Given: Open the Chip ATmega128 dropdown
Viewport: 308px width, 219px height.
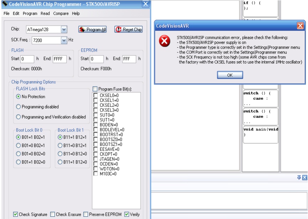Looking at the screenshot, I should click(x=64, y=30).
